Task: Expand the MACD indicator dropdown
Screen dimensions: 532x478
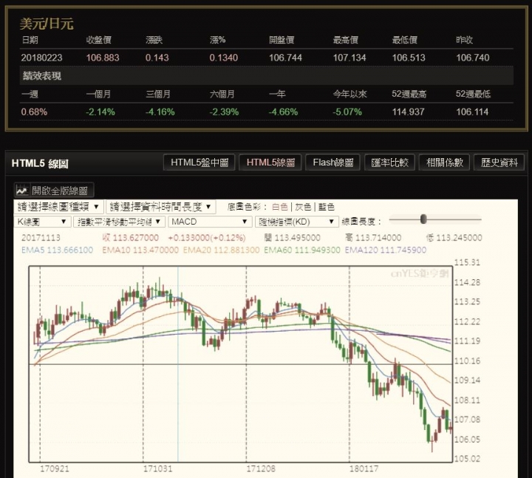Action: pos(209,222)
